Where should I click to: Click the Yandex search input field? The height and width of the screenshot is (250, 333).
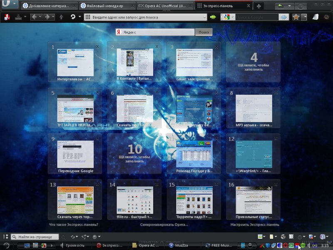coord(155,32)
